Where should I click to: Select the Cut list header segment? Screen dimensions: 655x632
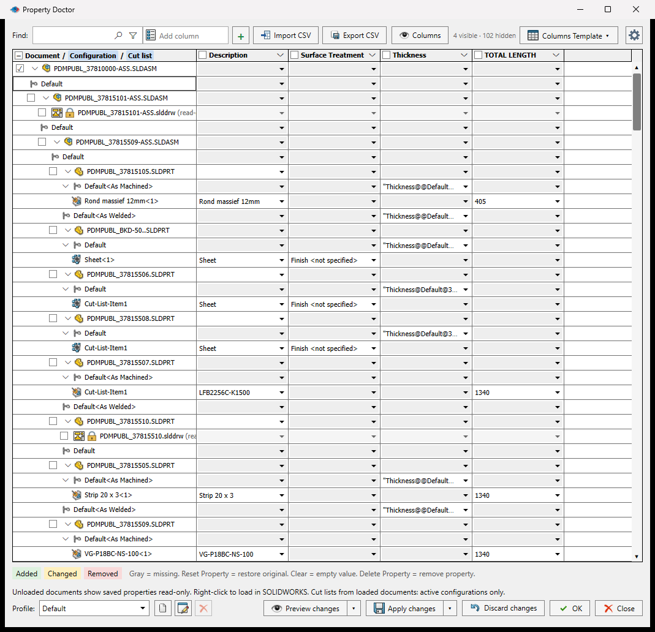140,56
